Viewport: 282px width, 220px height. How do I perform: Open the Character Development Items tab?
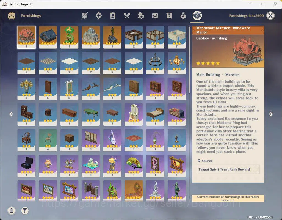(x=113, y=16)
